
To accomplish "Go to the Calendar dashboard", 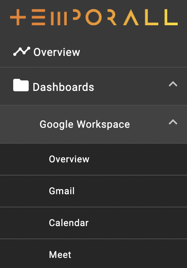I will tap(93, 223).
